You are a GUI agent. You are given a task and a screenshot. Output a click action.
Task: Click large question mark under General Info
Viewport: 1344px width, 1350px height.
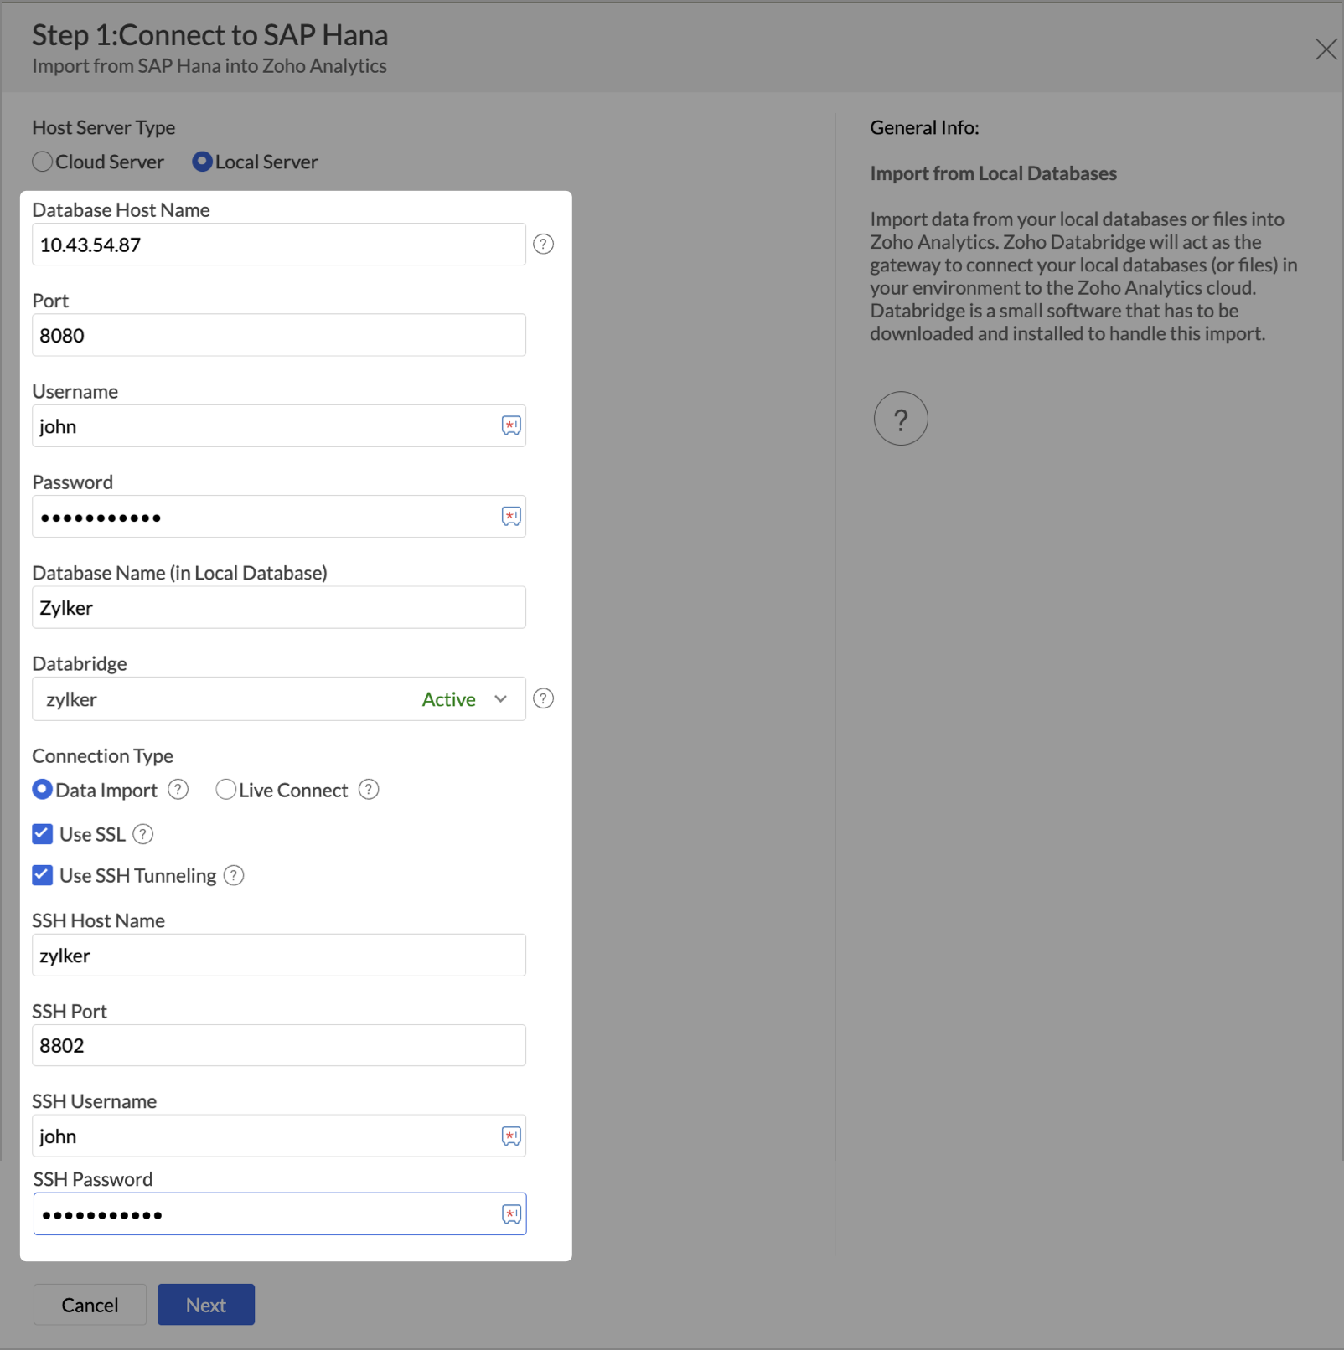pos(900,419)
